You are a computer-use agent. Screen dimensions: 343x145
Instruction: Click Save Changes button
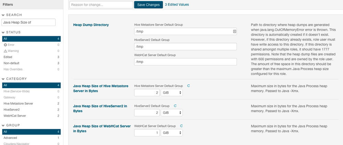[148, 5]
